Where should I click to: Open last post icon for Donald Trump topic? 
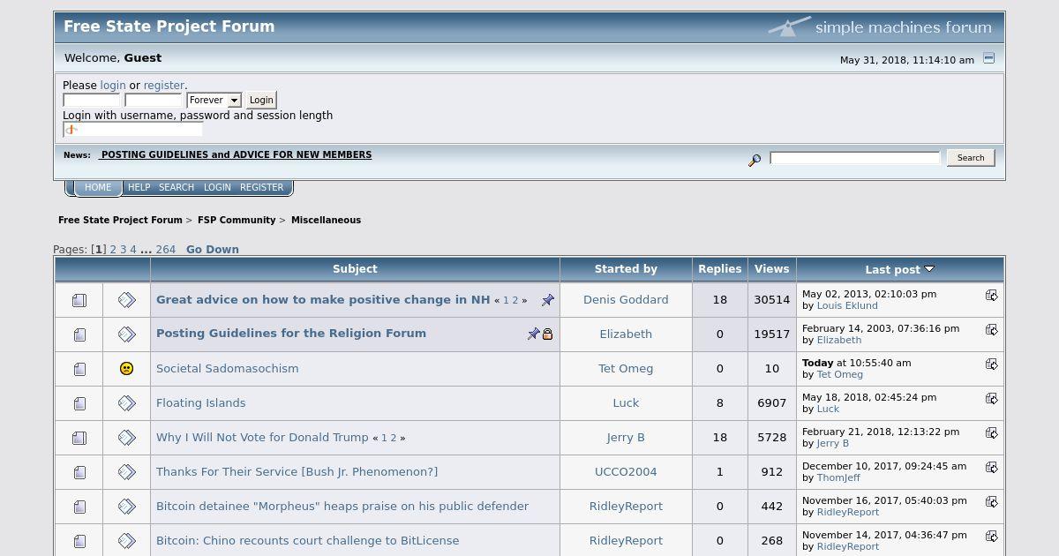(x=991, y=433)
